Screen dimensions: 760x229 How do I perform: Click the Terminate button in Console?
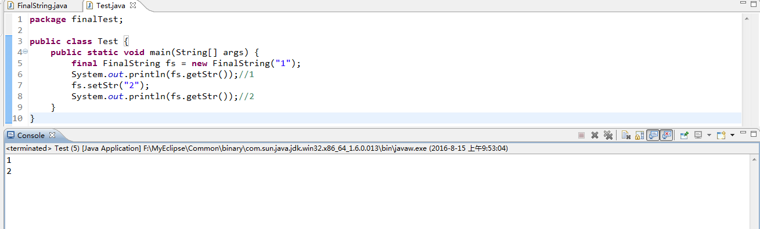tap(581, 135)
